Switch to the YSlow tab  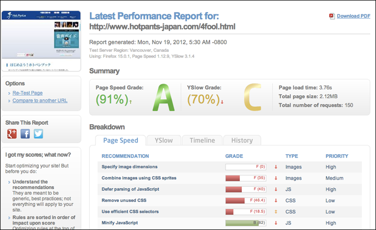(164, 140)
